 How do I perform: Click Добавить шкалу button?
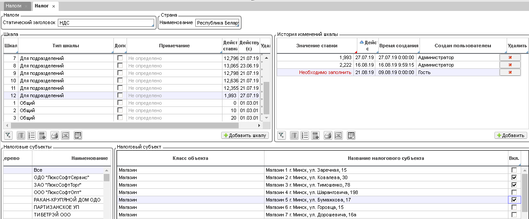coord(244,135)
